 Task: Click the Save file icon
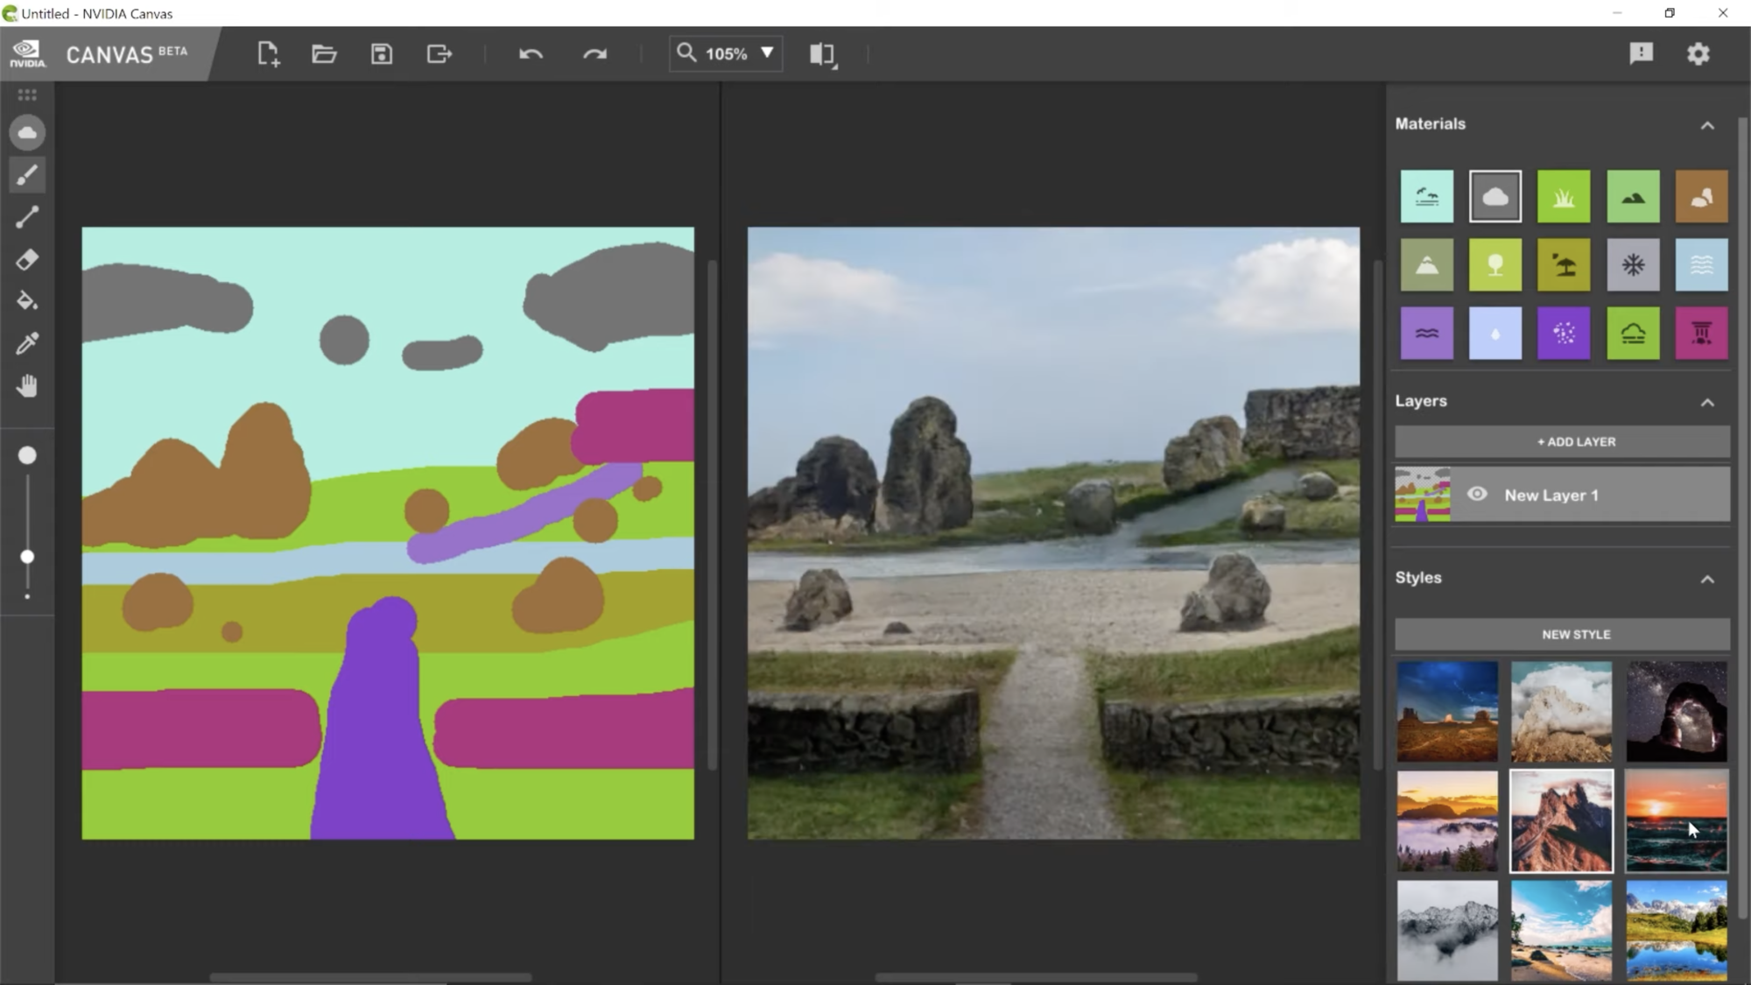pos(383,53)
